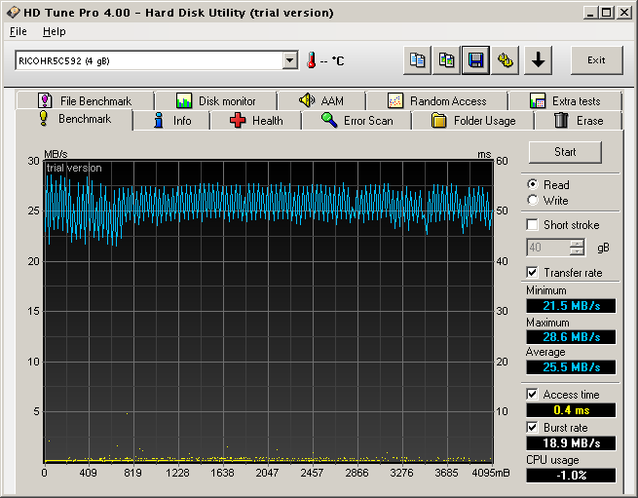
Task: Click the File Benchmark tab icon
Action: tap(45, 100)
